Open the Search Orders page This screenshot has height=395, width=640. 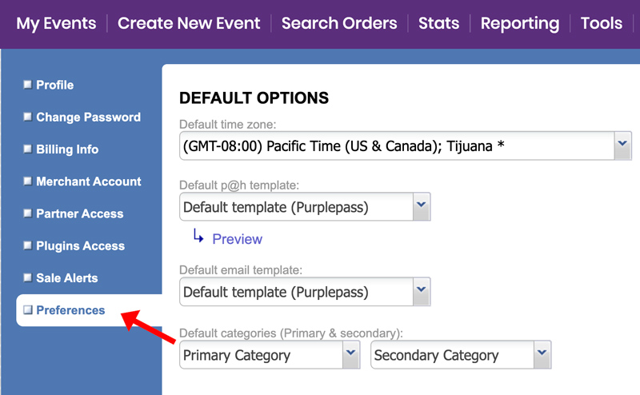click(x=339, y=23)
